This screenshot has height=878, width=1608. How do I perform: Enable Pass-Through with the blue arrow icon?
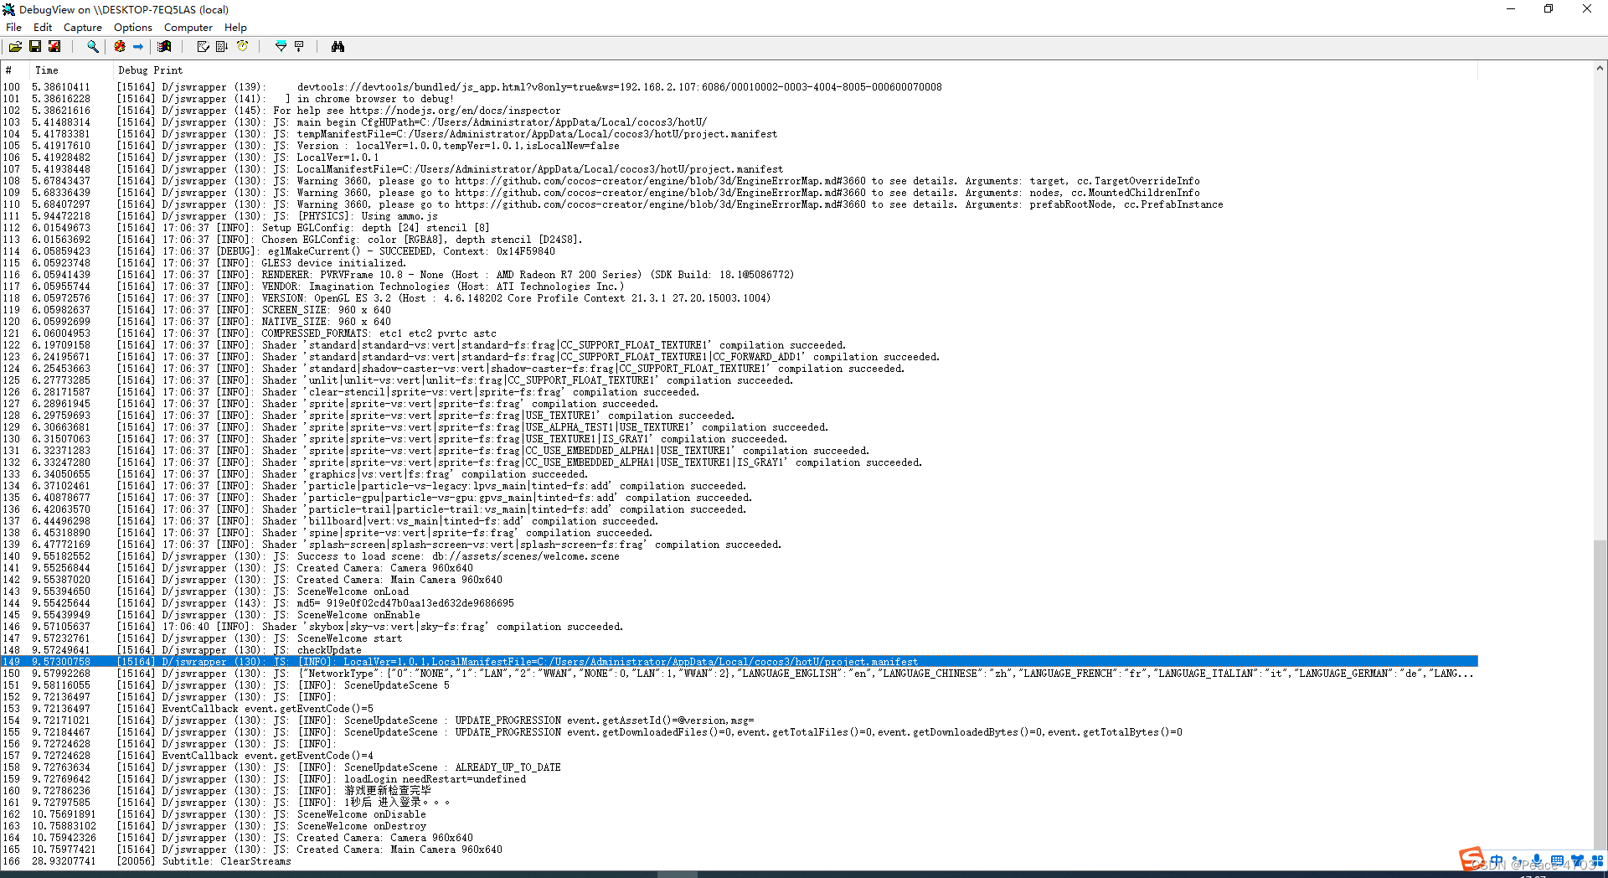point(138,46)
